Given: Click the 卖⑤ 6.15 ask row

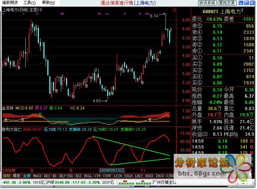Looking at the screenshot, I should 223,26.
